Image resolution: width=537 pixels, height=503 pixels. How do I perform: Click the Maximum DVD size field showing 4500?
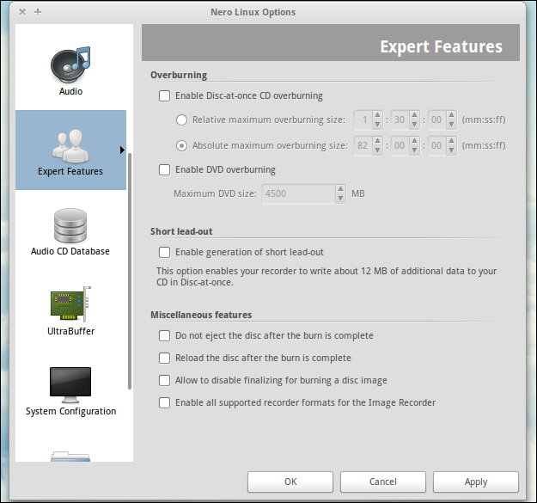(x=299, y=194)
